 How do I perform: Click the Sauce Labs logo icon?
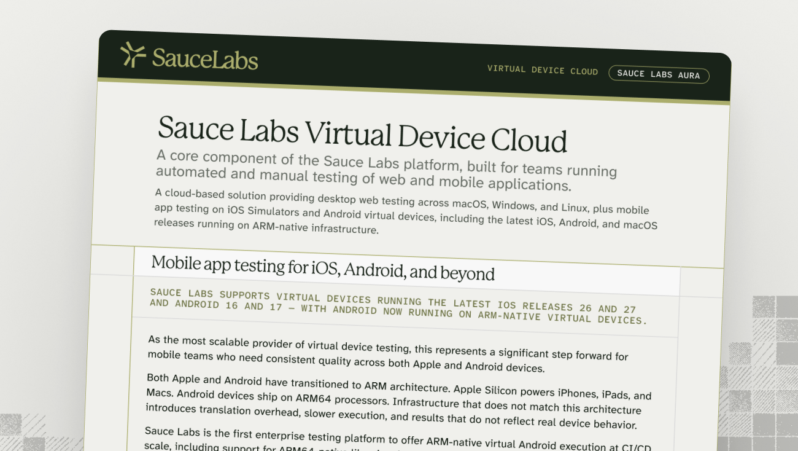tap(133, 55)
